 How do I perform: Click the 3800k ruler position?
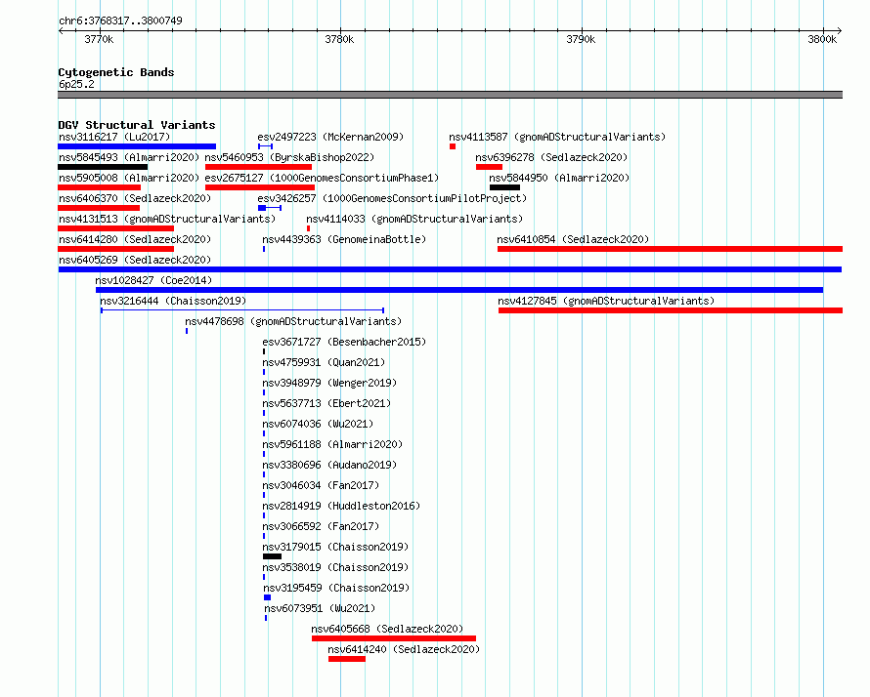click(822, 39)
